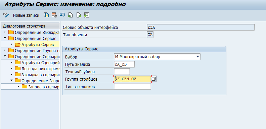The image size is (266, 129).
Task: Go to previous entry icon
Action: coord(70,15)
